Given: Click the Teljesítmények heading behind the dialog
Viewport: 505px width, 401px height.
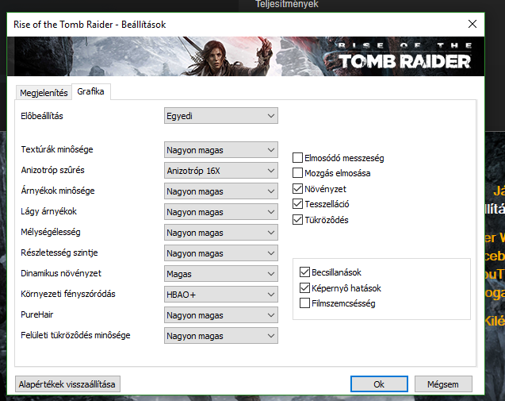Looking at the screenshot, I should click(287, 4).
